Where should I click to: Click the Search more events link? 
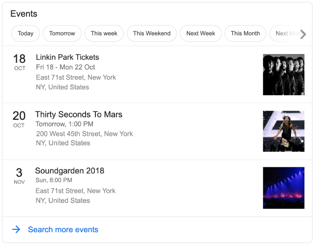click(63, 229)
